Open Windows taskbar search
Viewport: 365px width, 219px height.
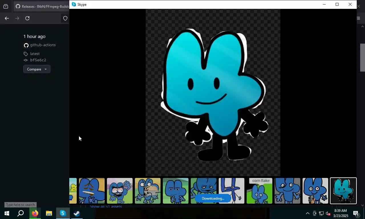pos(21,213)
